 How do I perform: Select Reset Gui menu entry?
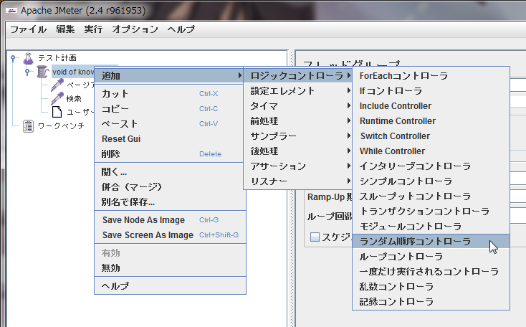[169, 139]
